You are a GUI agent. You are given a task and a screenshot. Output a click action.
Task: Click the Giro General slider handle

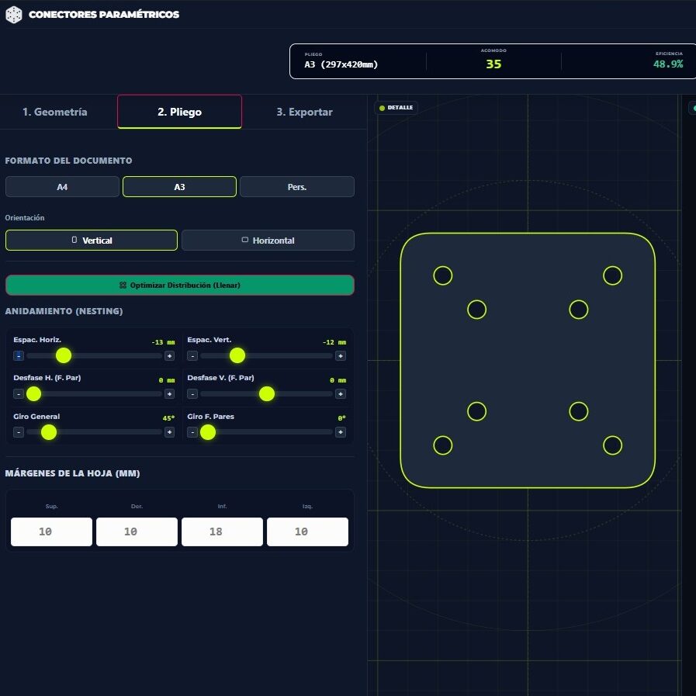pyautogui.click(x=49, y=432)
